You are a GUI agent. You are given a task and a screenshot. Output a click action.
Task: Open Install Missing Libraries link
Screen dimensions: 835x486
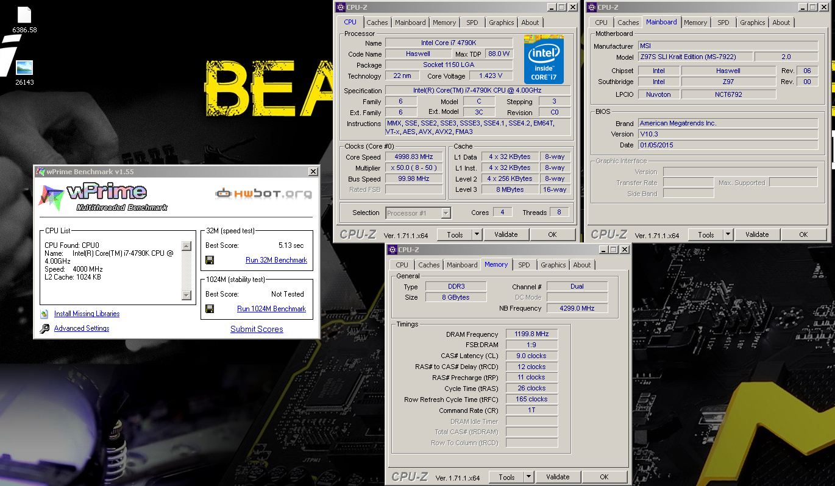pos(87,314)
